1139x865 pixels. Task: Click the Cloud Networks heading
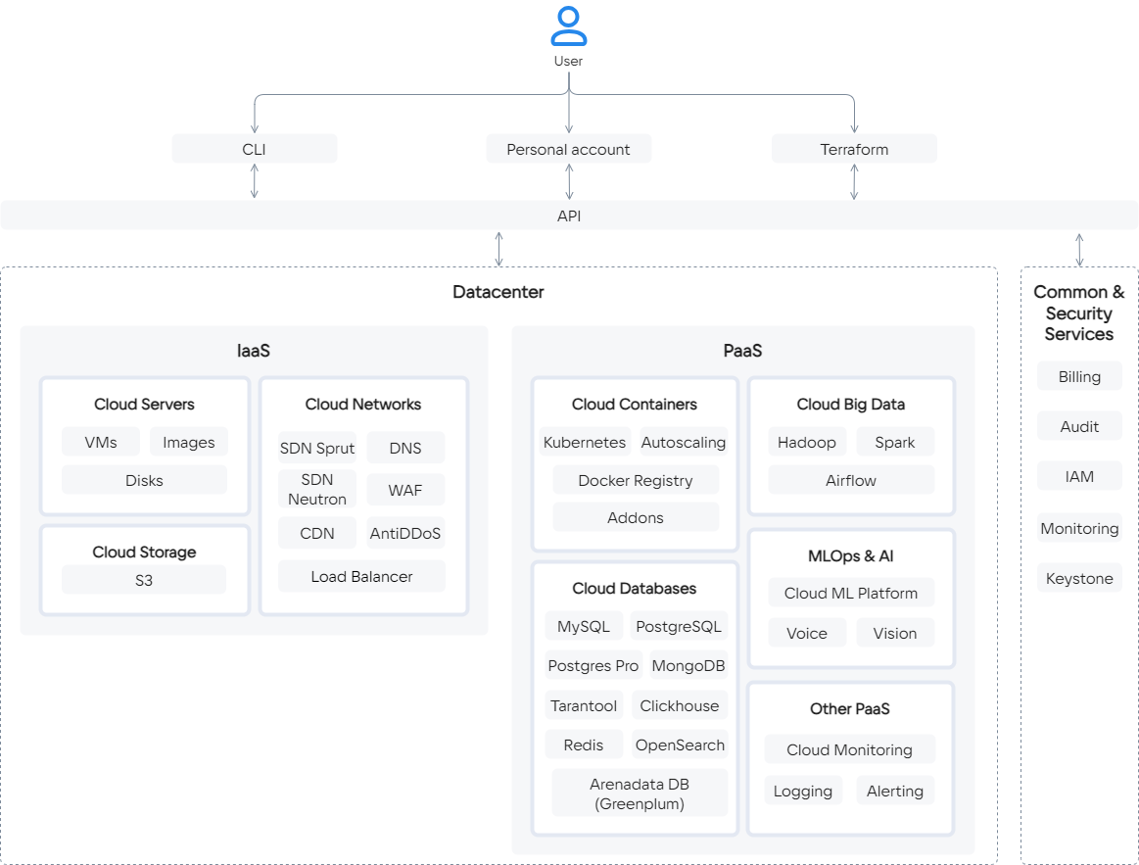click(x=363, y=405)
